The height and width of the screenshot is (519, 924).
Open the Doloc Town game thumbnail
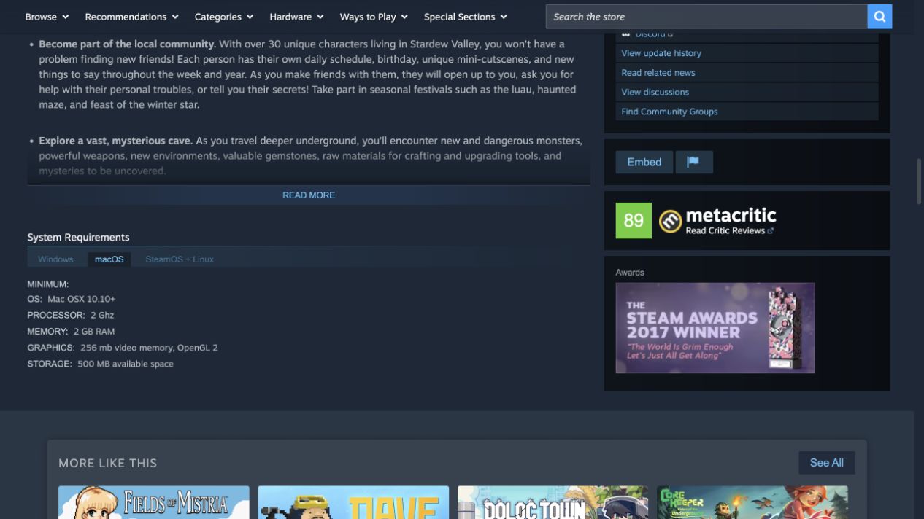coord(553,502)
